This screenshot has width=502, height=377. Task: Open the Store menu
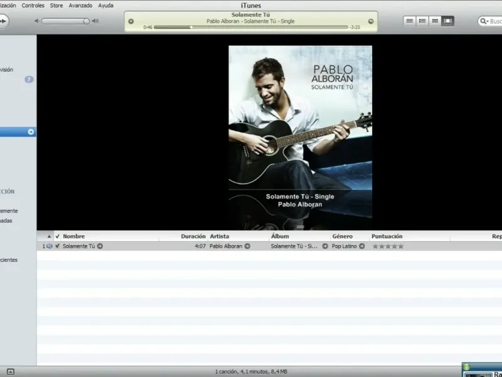point(56,6)
